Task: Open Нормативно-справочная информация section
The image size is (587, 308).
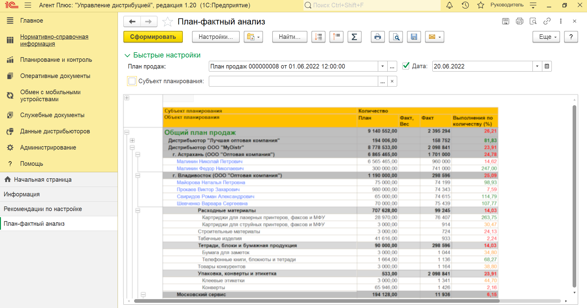Action: click(x=59, y=40)
